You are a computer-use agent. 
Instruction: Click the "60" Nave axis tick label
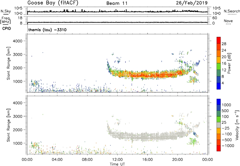coord(214,18)
